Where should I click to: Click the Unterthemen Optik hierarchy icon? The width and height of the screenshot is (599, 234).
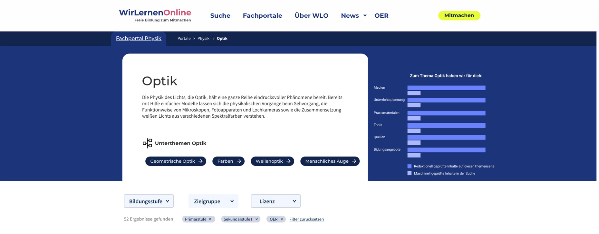[147, 143]
